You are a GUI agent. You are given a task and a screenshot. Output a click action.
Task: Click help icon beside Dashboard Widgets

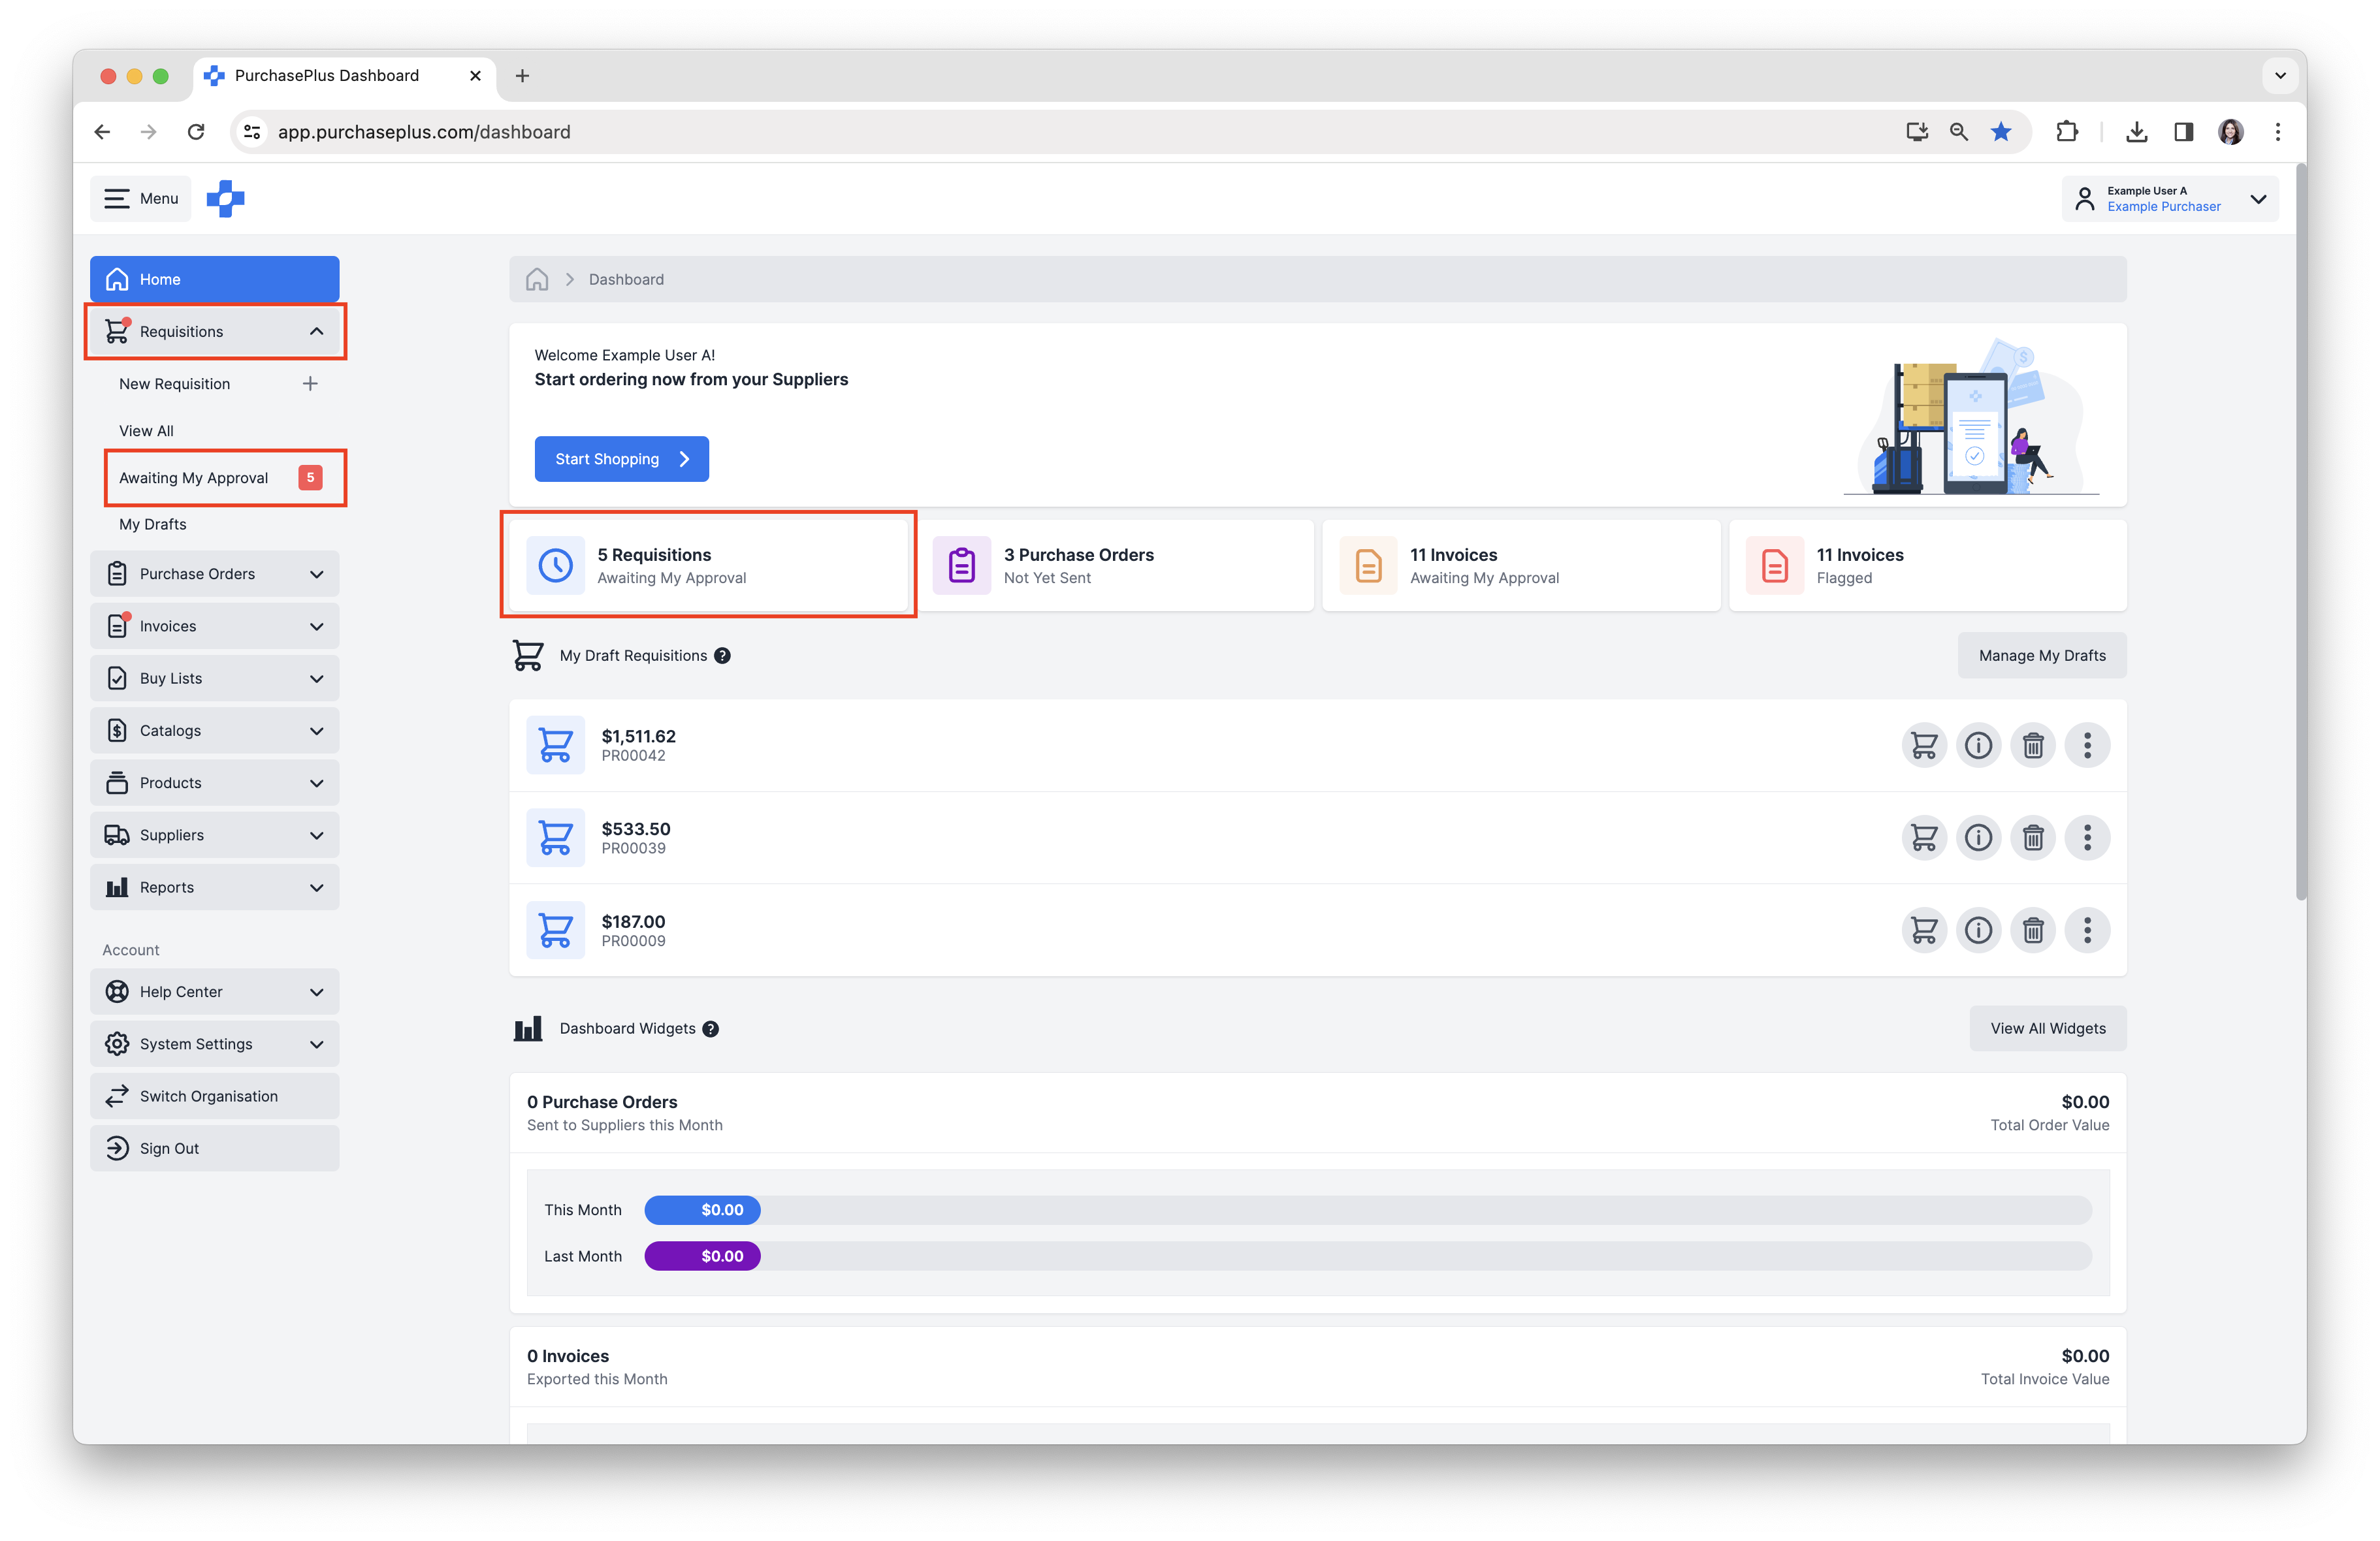pyautogui.click(x=710, y=1029)
